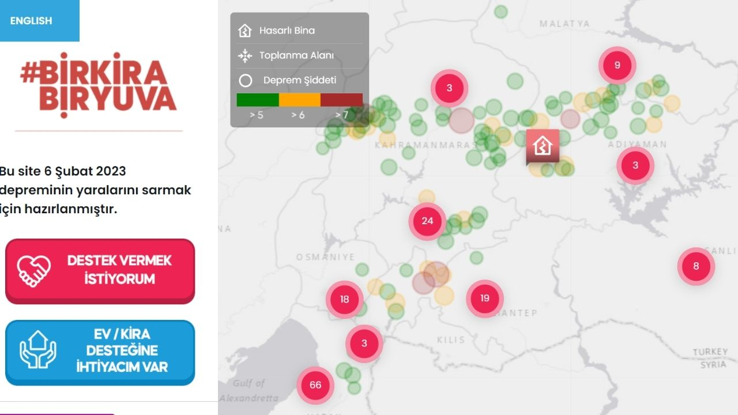The height and width of the screenshot is (415, 738).
Task: Expand the cluster marker showing 24
Action: coord(427,221)
